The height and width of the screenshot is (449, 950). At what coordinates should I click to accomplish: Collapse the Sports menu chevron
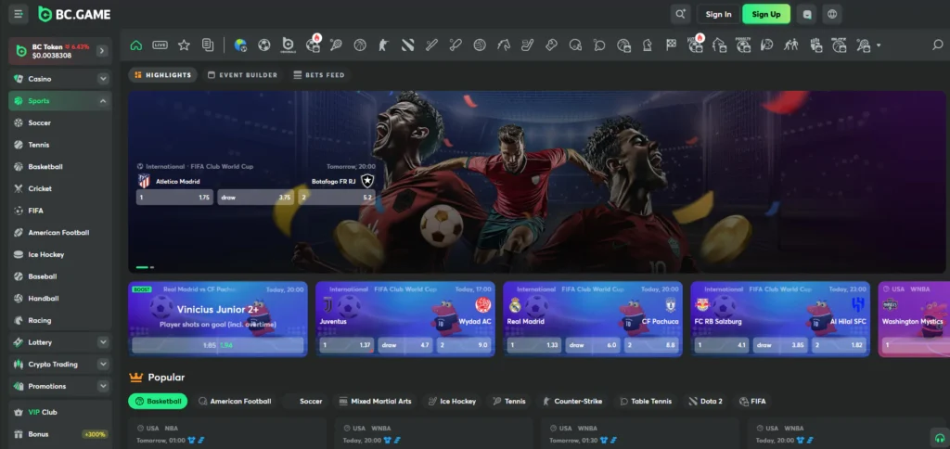[x=103, y=100]
